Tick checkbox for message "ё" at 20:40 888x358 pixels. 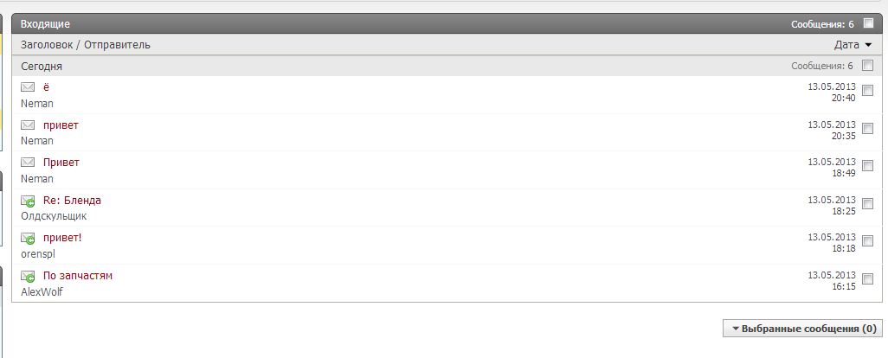pyautogui.click(x=868, y=91)
